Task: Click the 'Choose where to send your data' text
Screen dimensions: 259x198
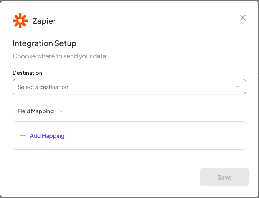Action: click(x=60, y=56)
